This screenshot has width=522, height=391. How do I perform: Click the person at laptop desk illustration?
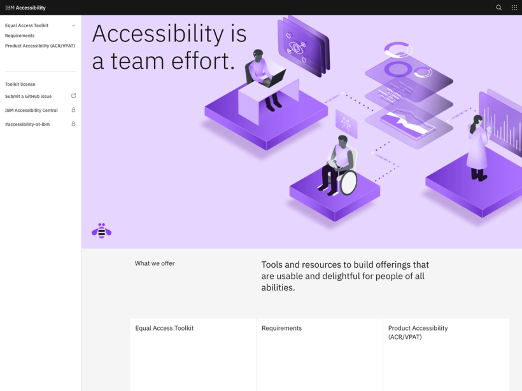(x=265, y=80)
